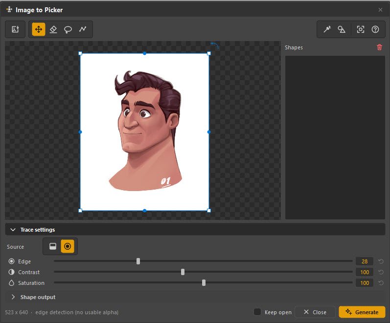Click the Image to Picker title icon

[9, 10]
